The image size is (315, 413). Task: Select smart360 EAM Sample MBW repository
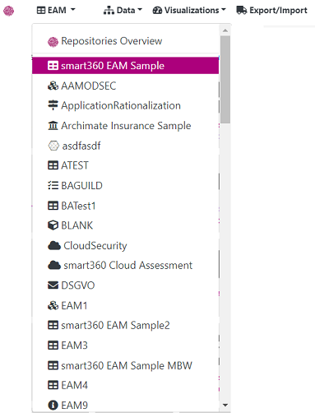[x=126, y=365]
